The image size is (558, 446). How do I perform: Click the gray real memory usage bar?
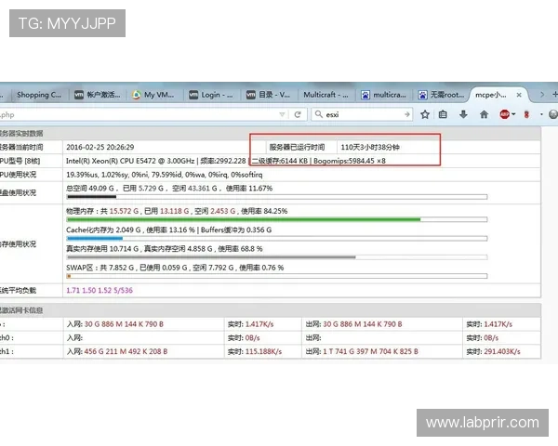[276, 257]
